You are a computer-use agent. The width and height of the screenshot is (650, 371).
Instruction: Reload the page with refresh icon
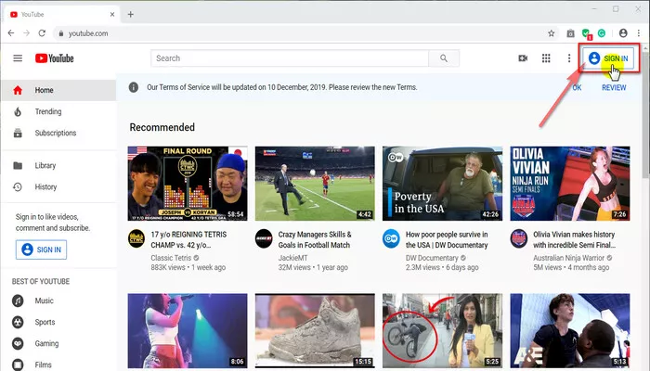pyautogui.click(x=42, y=33)
